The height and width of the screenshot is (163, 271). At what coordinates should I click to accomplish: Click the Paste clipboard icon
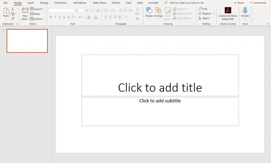pos(6,11)
